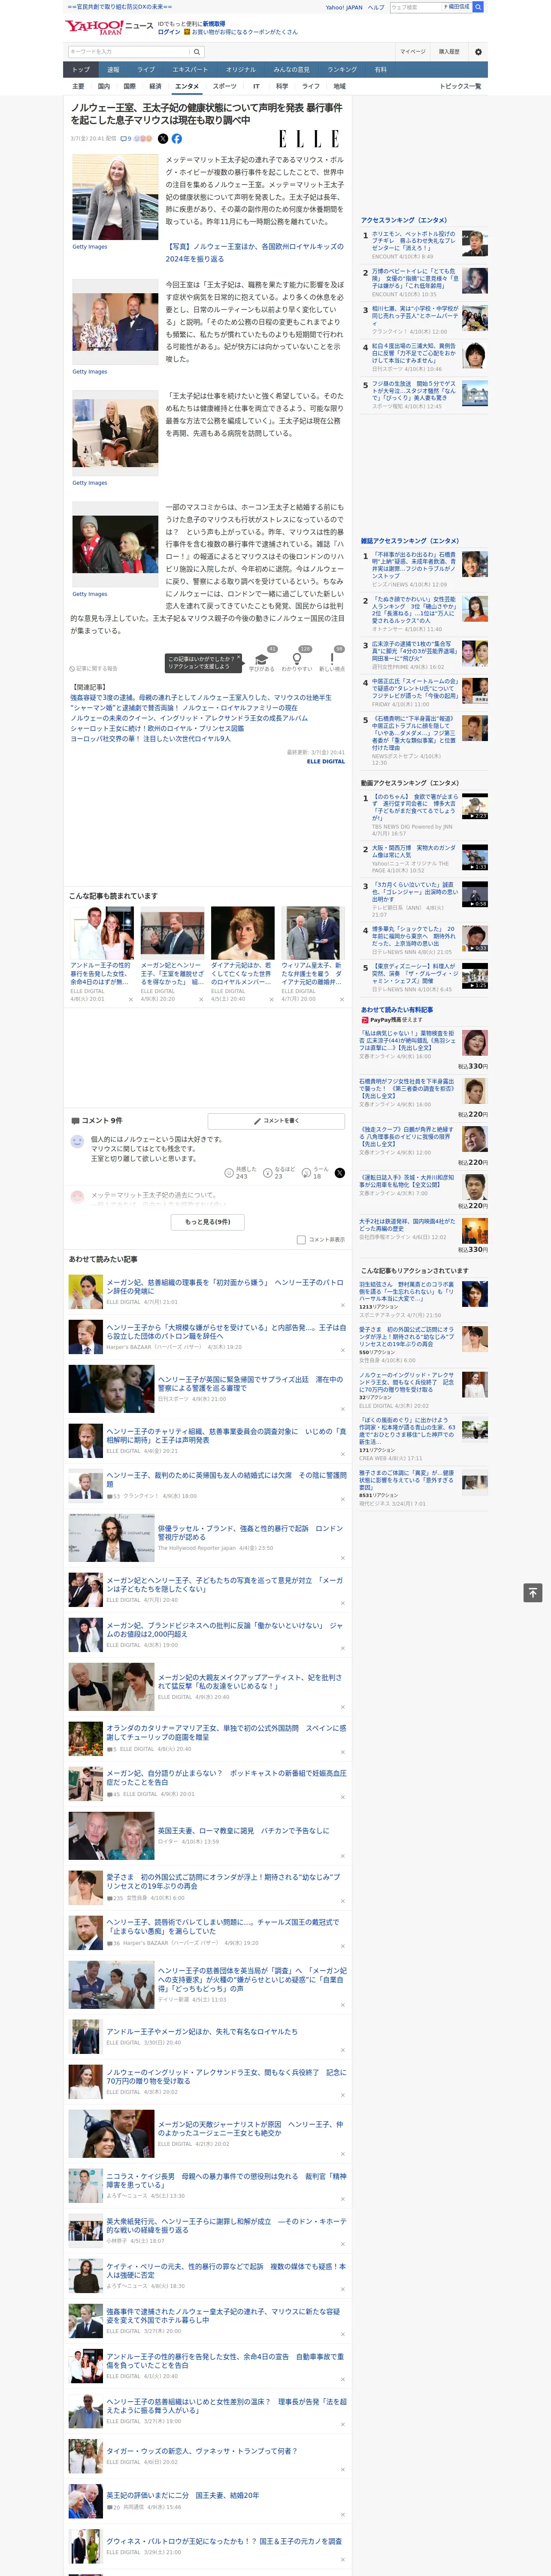The image size is (551, 2576).
Task: Open the エンタメ category tab
Action: pyautogui.click(x=187, y=86)
